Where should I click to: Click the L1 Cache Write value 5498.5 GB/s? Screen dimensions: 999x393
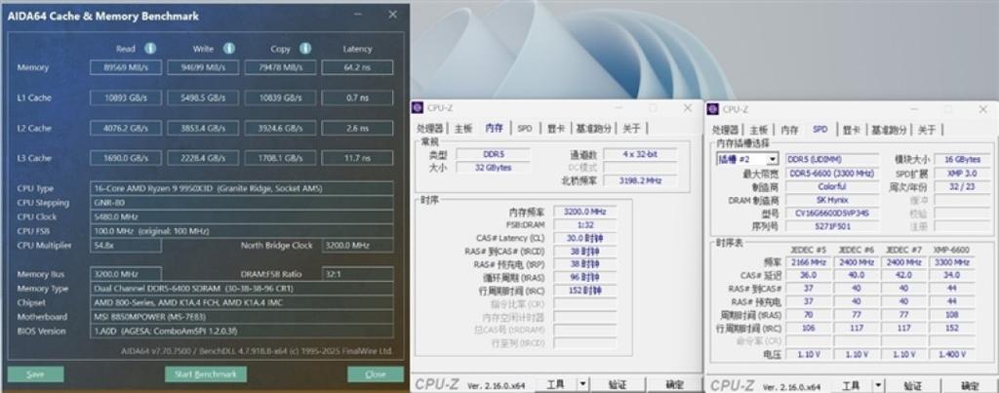(x=203, y=98)
